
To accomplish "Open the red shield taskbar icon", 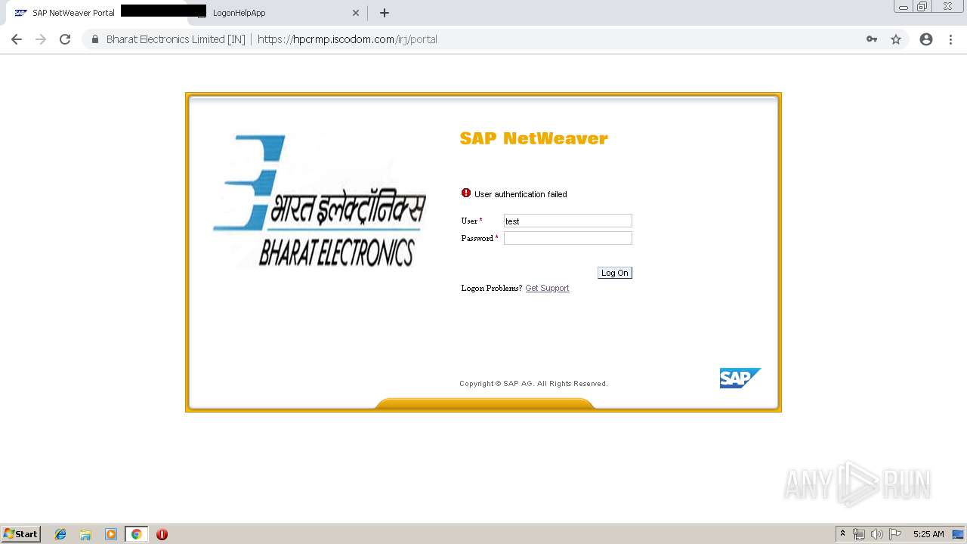I will click(162, 534).
